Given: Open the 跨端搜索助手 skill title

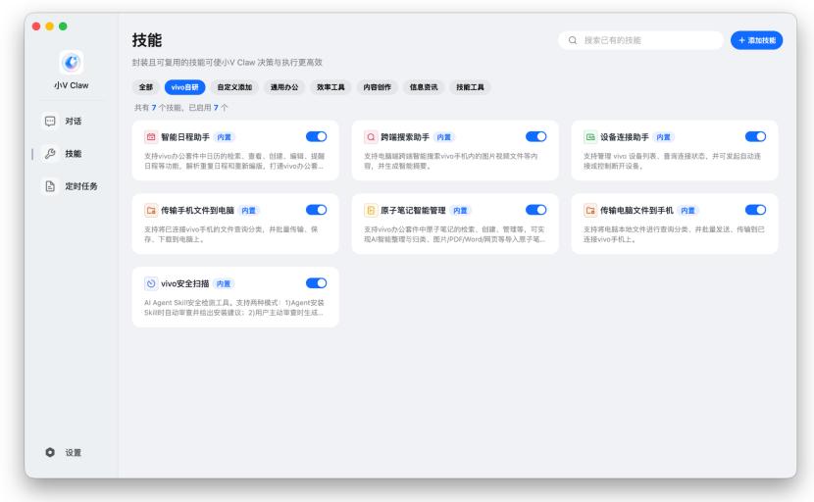Looking at the screenshot, I should click(x=405, y=137).
